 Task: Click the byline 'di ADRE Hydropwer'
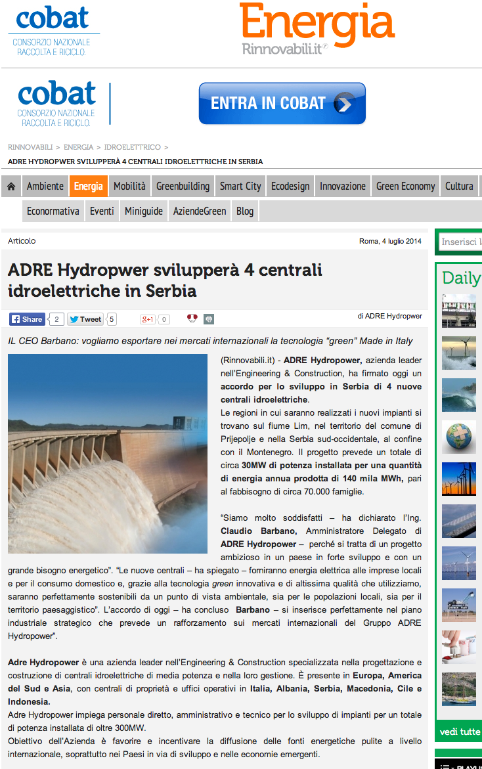(x=390, y=316)
